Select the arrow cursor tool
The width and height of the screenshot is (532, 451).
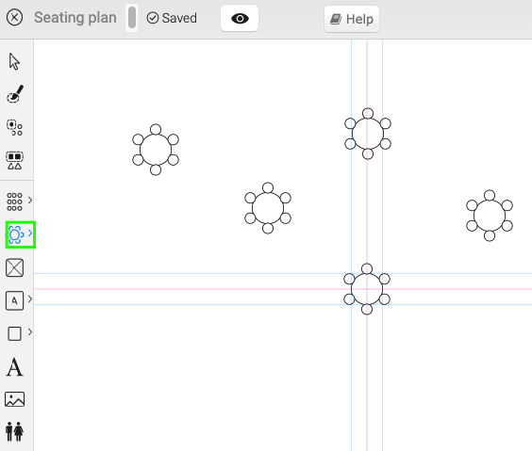coord(14,61)
